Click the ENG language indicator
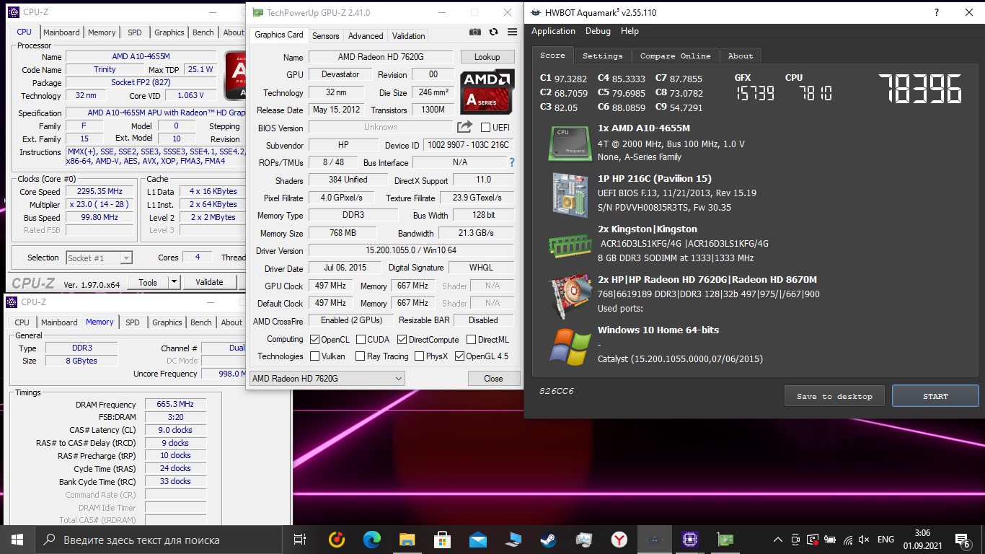This screenshot has width=985, height=554. coord(885,540)
